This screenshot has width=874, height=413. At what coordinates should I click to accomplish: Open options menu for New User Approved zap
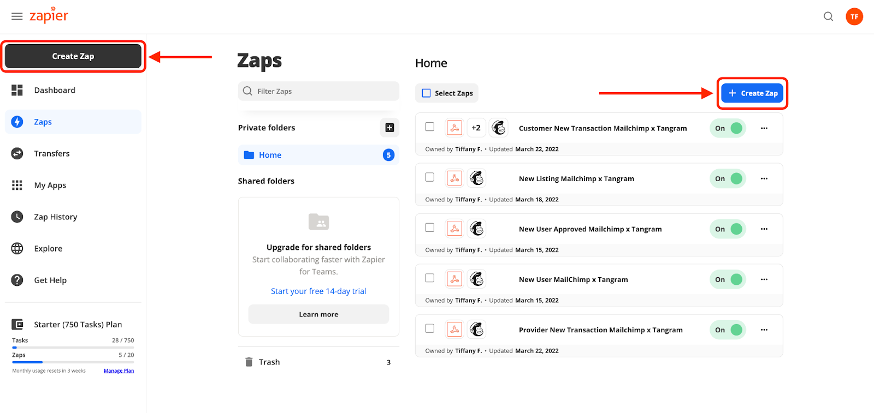764,229
